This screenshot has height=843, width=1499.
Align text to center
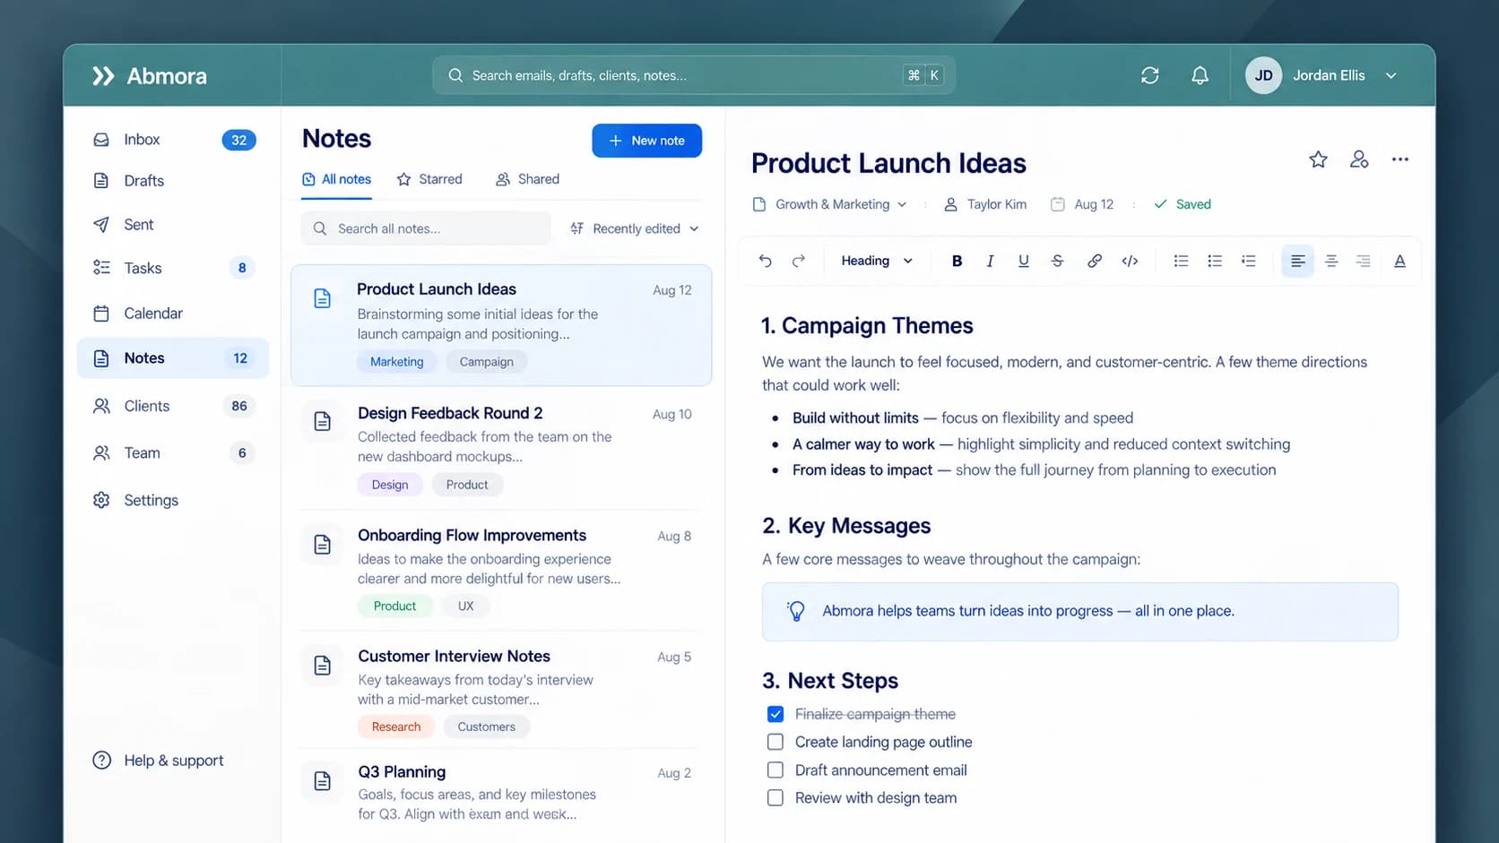[x=1331, y=261]
